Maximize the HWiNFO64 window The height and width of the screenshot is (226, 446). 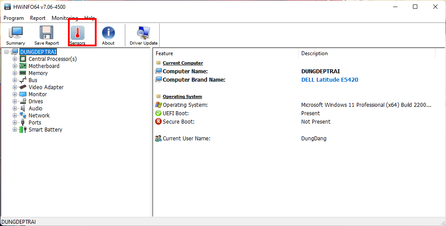(415, 7)
